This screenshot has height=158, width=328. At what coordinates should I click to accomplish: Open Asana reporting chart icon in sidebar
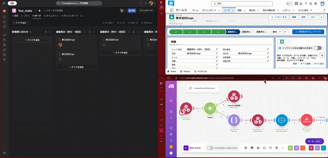pyautogui.click(x=4, y=35)
